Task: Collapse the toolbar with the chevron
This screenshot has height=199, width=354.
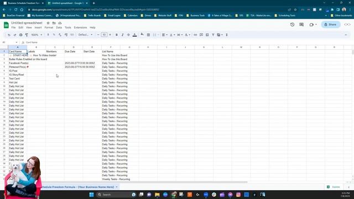Action: [x=346, y=35]
